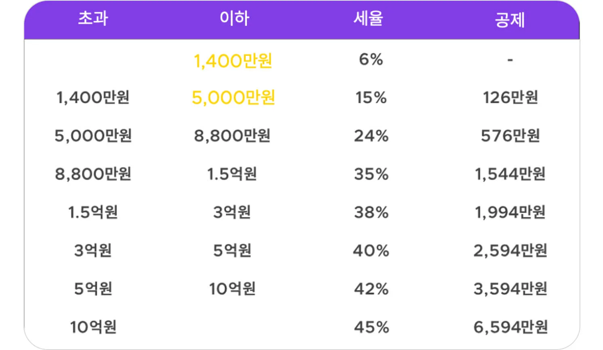Click the 6,594만원 deduction cell
Screen dimensions: 603x350
click(511, 327)
